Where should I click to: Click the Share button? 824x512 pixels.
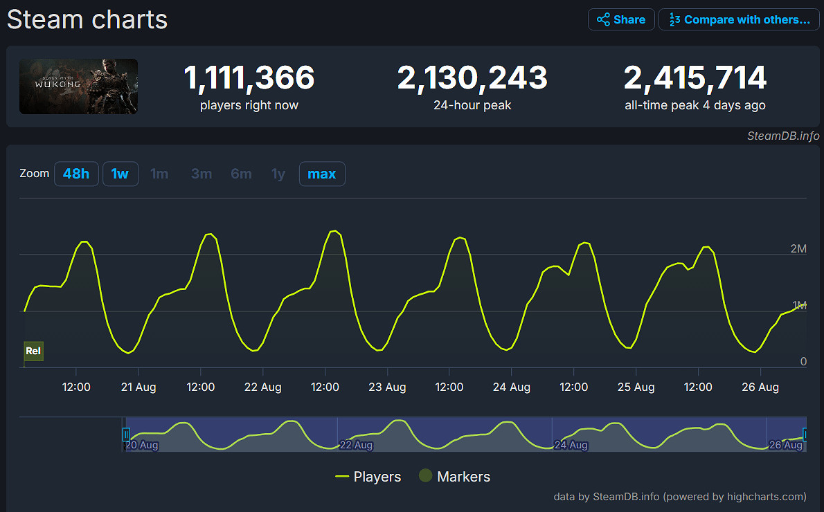[x=621, y=19]
